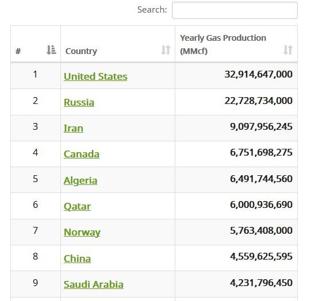Open the Saudi Arabia link
The width and height of the screenshot is (311, 301).
[x=94, y=284]
